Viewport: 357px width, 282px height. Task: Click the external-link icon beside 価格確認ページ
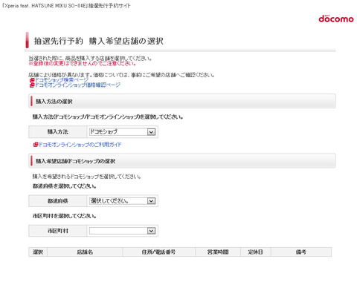(x=32, y=85)
